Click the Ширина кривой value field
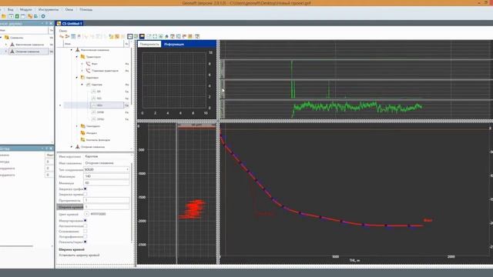The image size is (493, 277). 106,207
